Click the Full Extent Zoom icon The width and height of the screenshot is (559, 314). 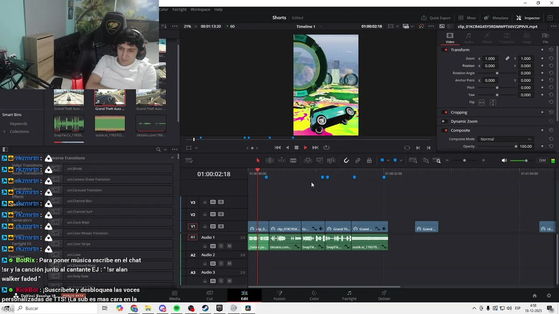tap(413, 160)
